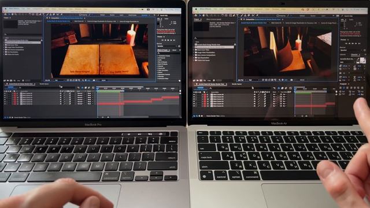The height and width of the screenshot is (208, 370).
Task: Open the viewer magnification dropdown on MacBook Pro
Action: click(x=49, y=80)
